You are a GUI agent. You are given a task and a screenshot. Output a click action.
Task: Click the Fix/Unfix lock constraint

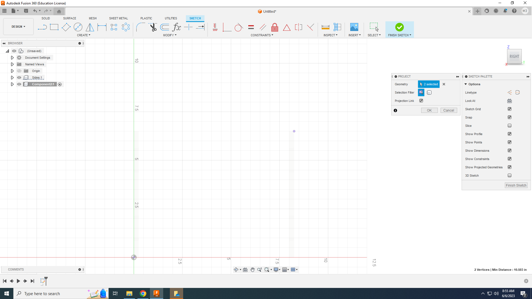coord(275,27)
